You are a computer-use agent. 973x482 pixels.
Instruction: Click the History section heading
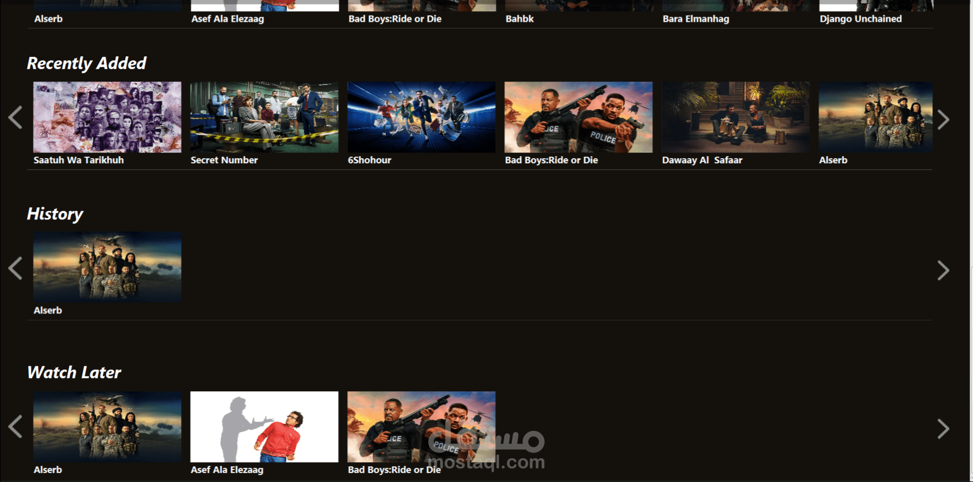tap(55, 214)
